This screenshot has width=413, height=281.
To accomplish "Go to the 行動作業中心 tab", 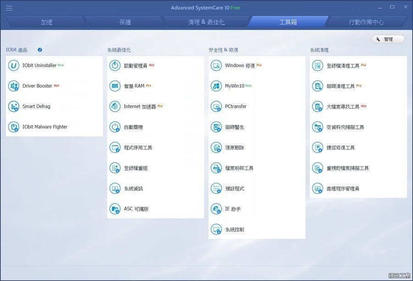I will [x=366, y=22].
